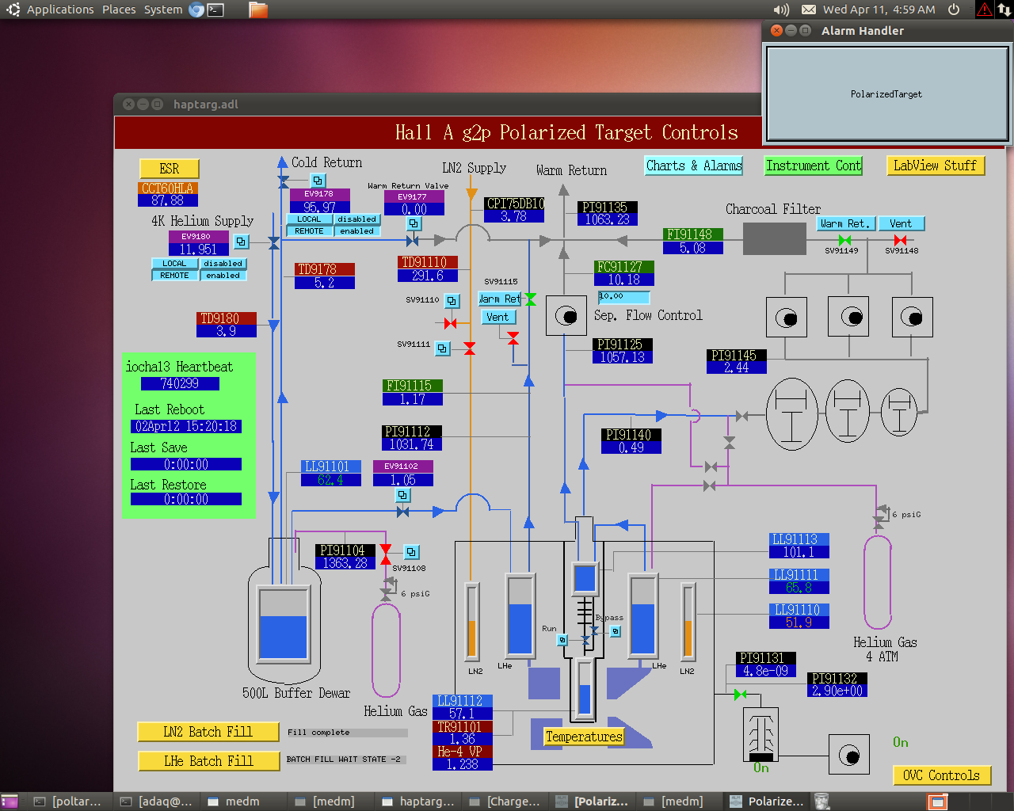
Task: Click the Bypass valve control icon
Action: click(x=616, y=631)
